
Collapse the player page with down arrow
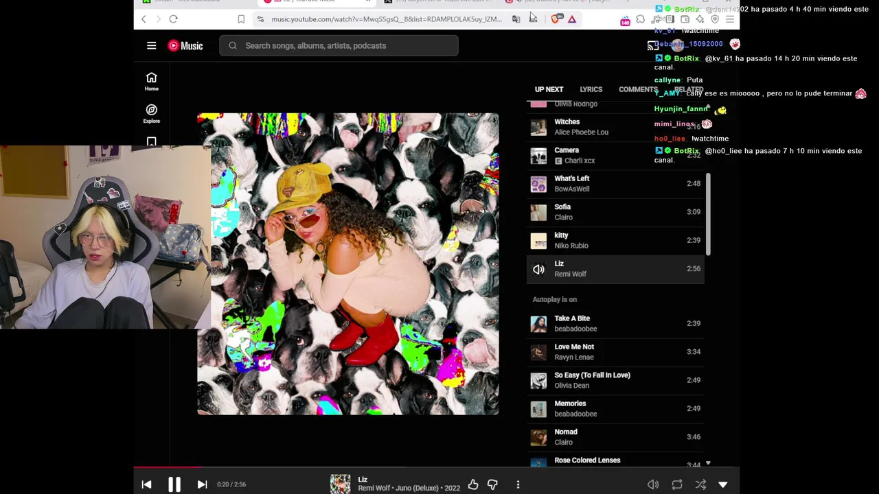point(722,484)
